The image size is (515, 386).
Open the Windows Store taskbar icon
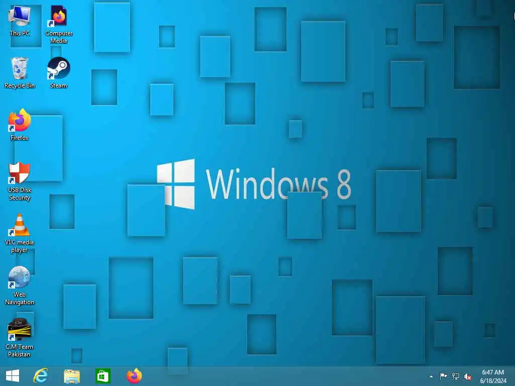[x=103, y=376]
